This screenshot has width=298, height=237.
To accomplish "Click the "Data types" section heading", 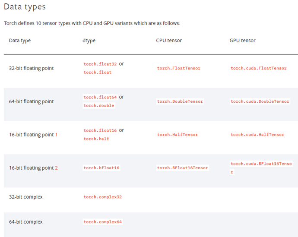I will 25,7.
